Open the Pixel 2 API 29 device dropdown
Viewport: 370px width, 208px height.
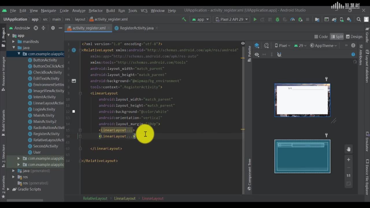pos(232,19)
